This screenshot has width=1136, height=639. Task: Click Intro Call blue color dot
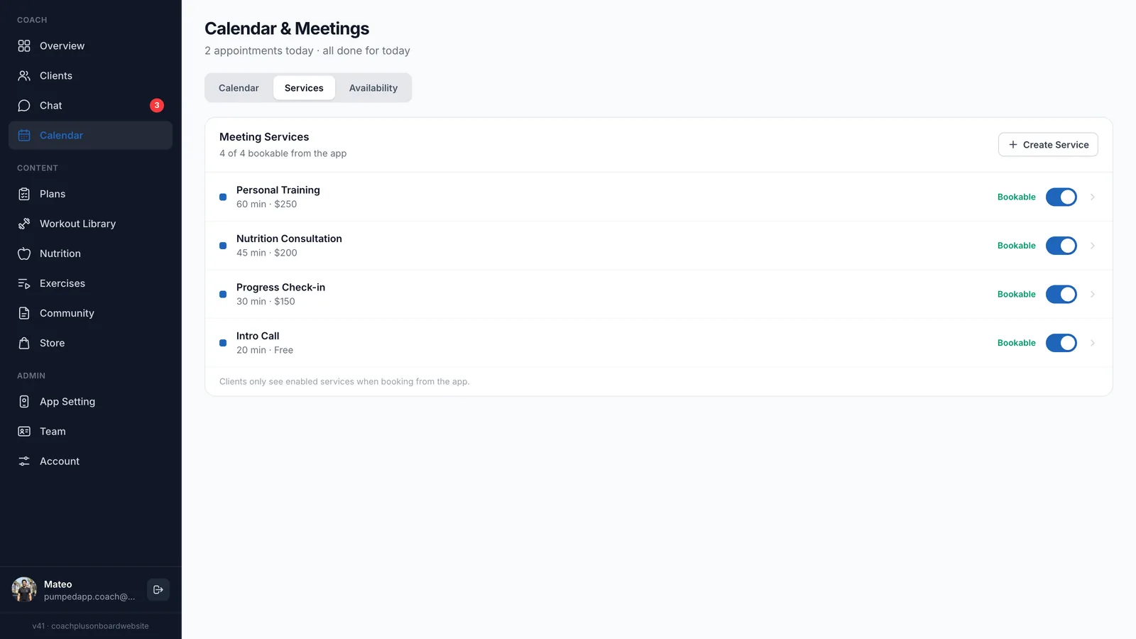click(x=223, y=343)
